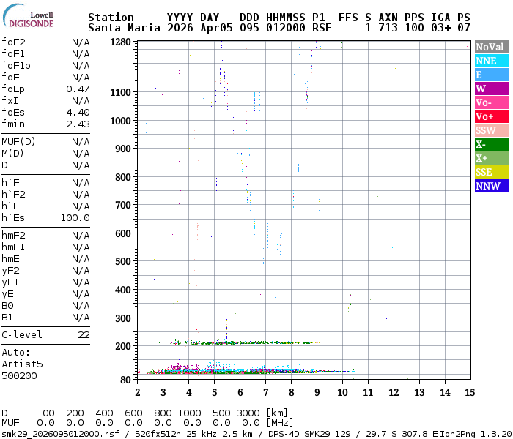Select the light green X+ legend swatch

(x=492, y=158)
